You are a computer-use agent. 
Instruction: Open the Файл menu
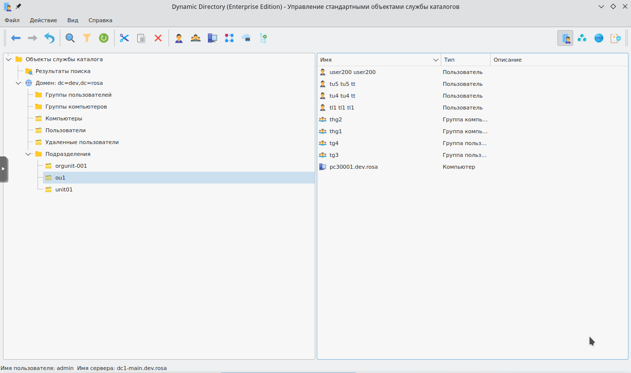(12, 20)
